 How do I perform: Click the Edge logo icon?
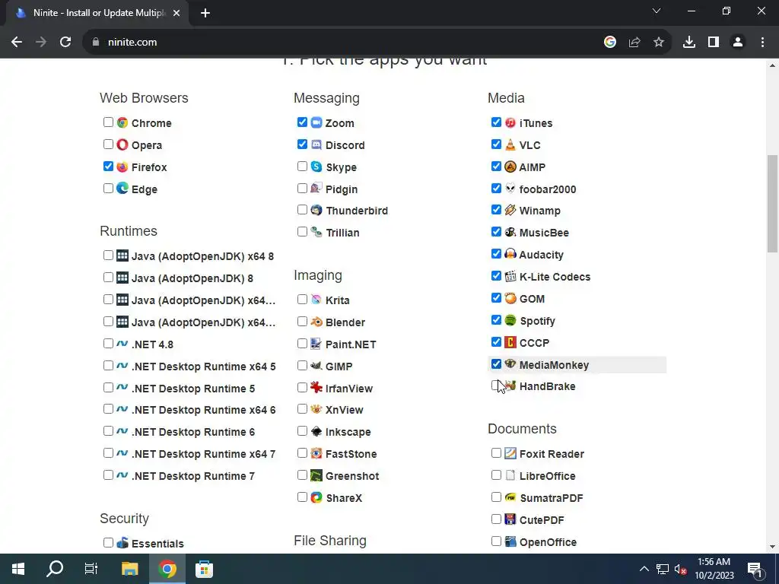point(122,189)
